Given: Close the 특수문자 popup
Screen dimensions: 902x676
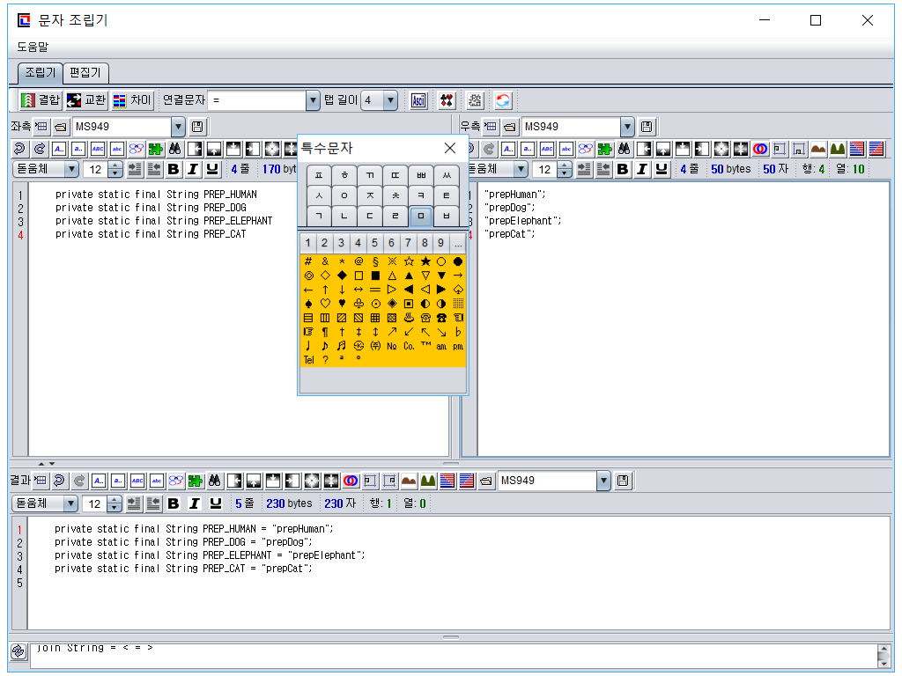Looking at the screenshot, I should 450,148.
